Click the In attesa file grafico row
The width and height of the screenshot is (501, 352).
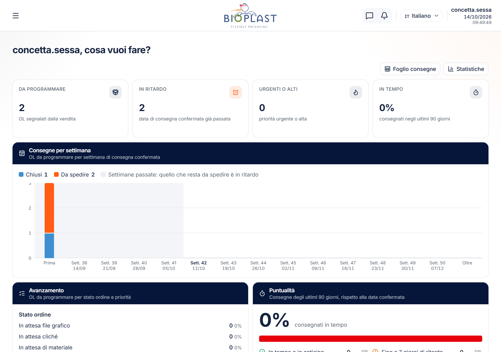pos(130,326)
